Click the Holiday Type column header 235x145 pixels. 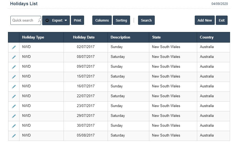pos(33,37)
